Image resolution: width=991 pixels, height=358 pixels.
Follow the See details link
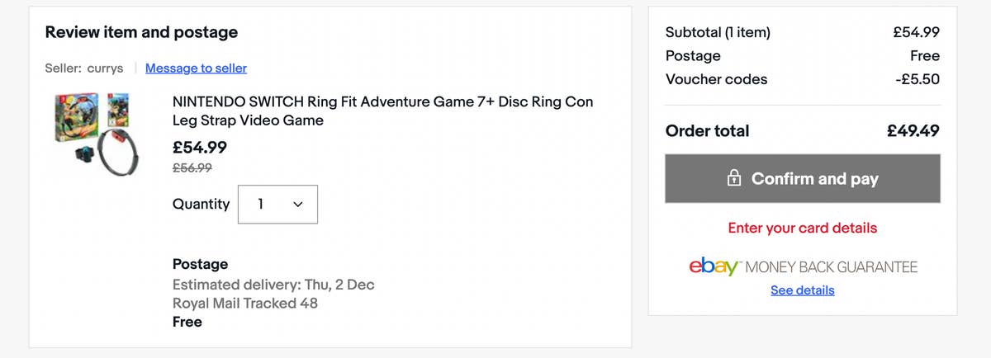[x=802, y=290]
